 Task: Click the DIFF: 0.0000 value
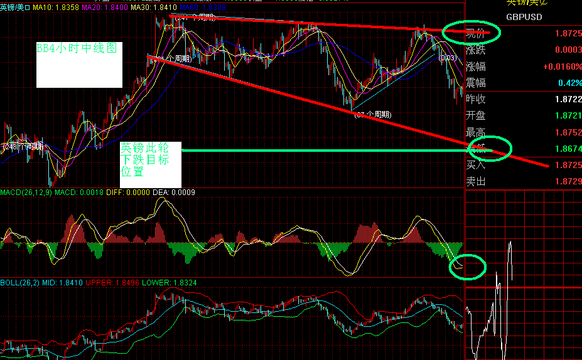tap(127, 193)
